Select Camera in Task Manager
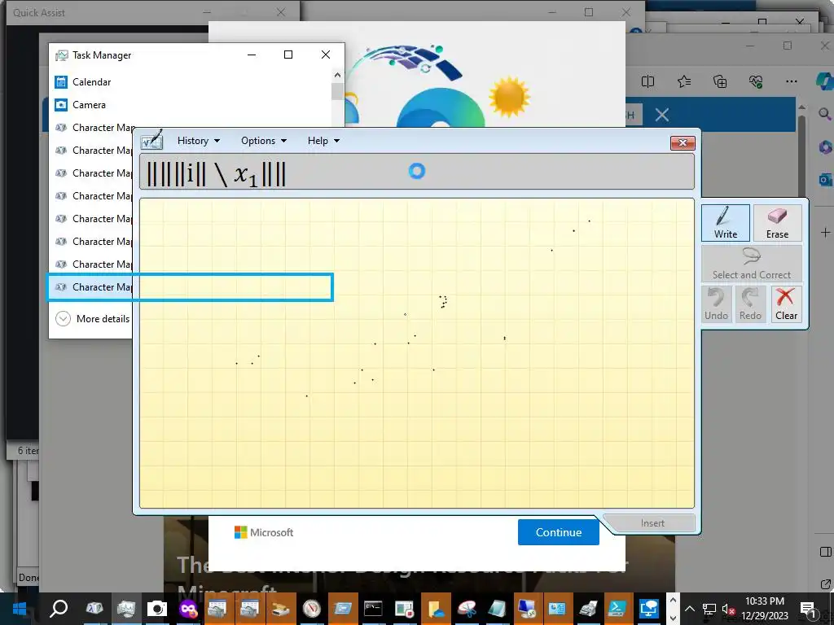834x625 pixels. coord(191,105)
